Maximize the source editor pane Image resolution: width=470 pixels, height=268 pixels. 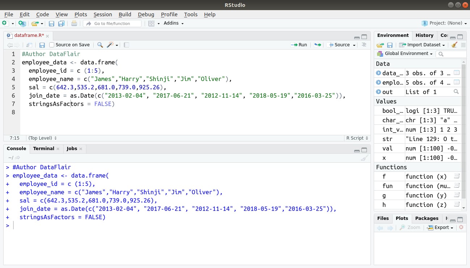[x=364, y=37]
